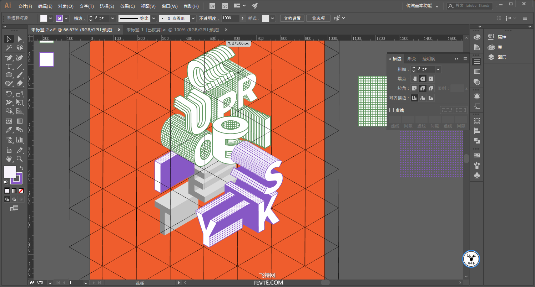Open the 属性 panel
Image resolution: width=535 pixels, height=287 pixels.
[497, 37]
